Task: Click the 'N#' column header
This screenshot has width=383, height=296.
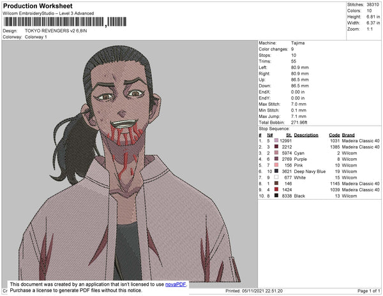Action: [269, 135]
